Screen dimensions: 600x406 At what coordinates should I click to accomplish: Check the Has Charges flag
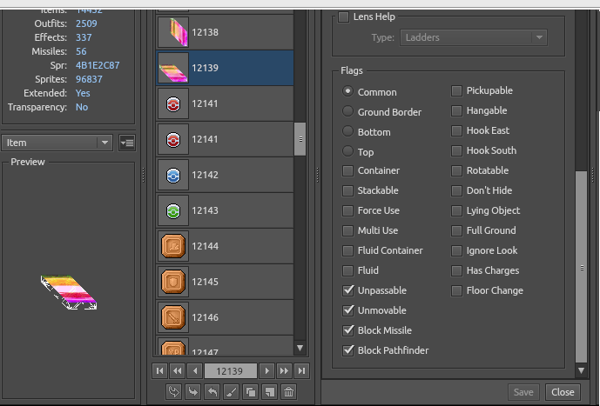coord(456,270)
